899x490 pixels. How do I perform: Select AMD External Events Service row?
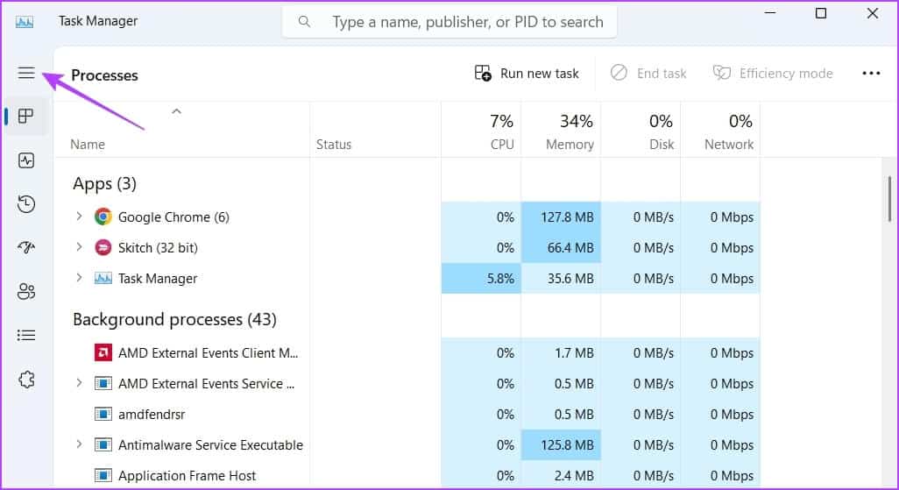(407, 383)
